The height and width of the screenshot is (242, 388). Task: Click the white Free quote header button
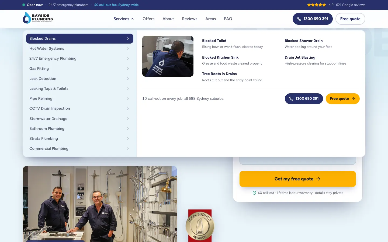click(350, 19)
